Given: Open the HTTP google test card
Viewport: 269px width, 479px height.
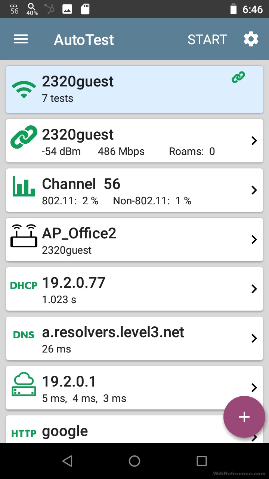Looking at the screenshot, I should 112,431.
